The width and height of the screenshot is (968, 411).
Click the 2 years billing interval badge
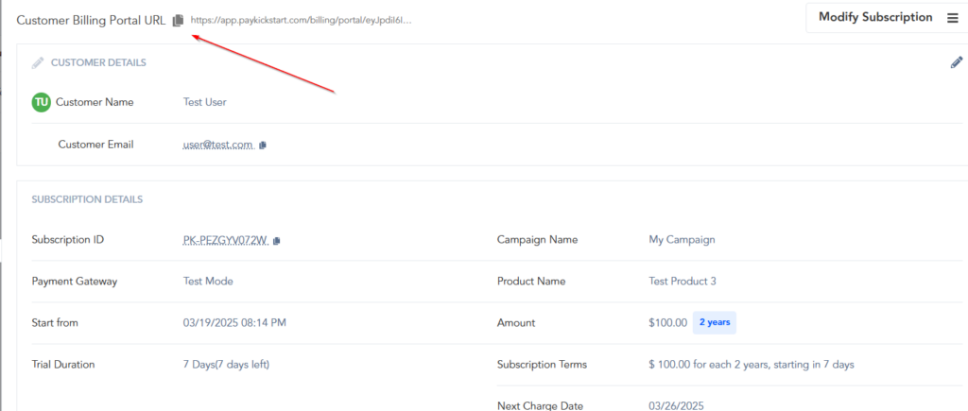pos(714,323)
